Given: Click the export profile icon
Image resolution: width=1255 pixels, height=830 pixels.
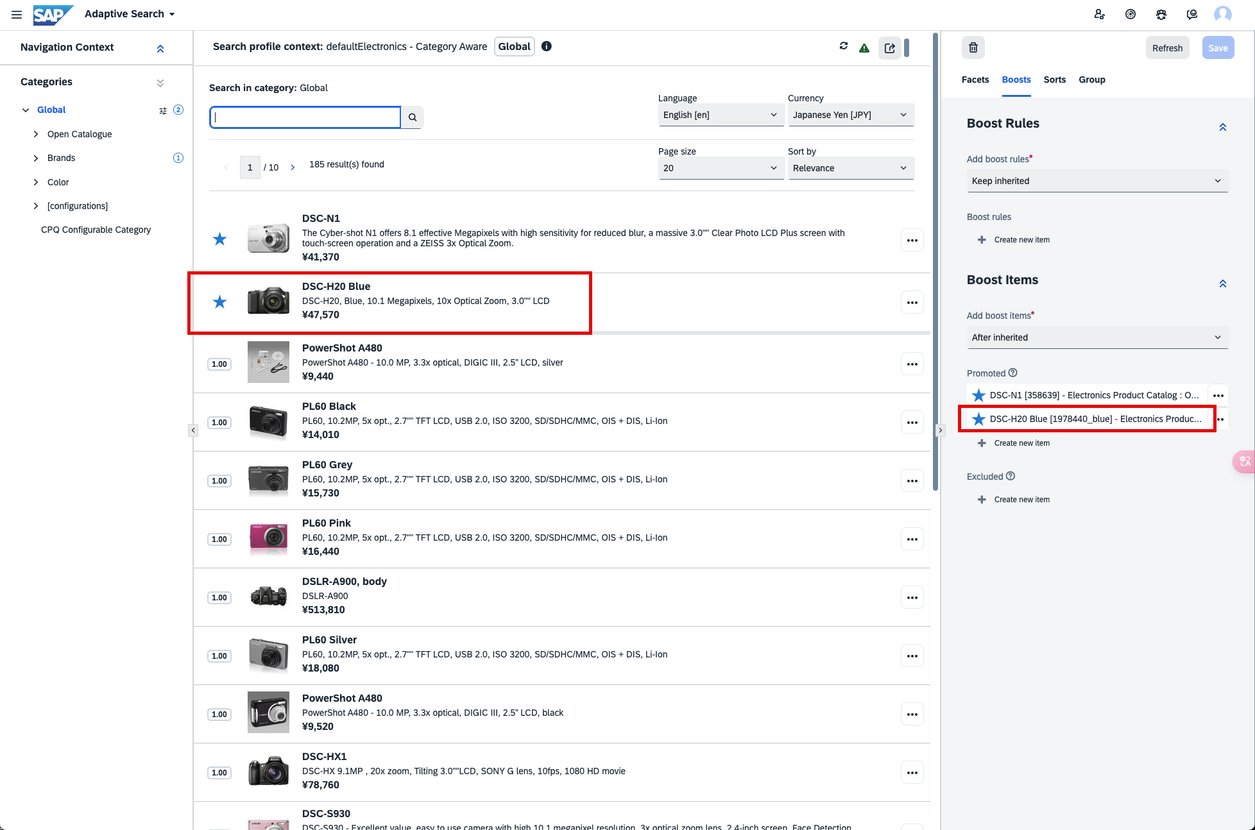Looking at the screenshot, I should (890, 47).
